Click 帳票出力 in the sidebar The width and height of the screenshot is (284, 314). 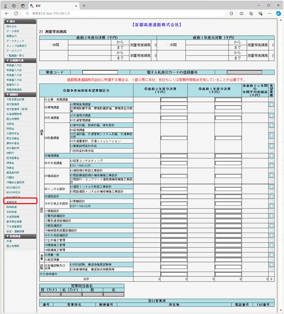(x=11, y=36)
